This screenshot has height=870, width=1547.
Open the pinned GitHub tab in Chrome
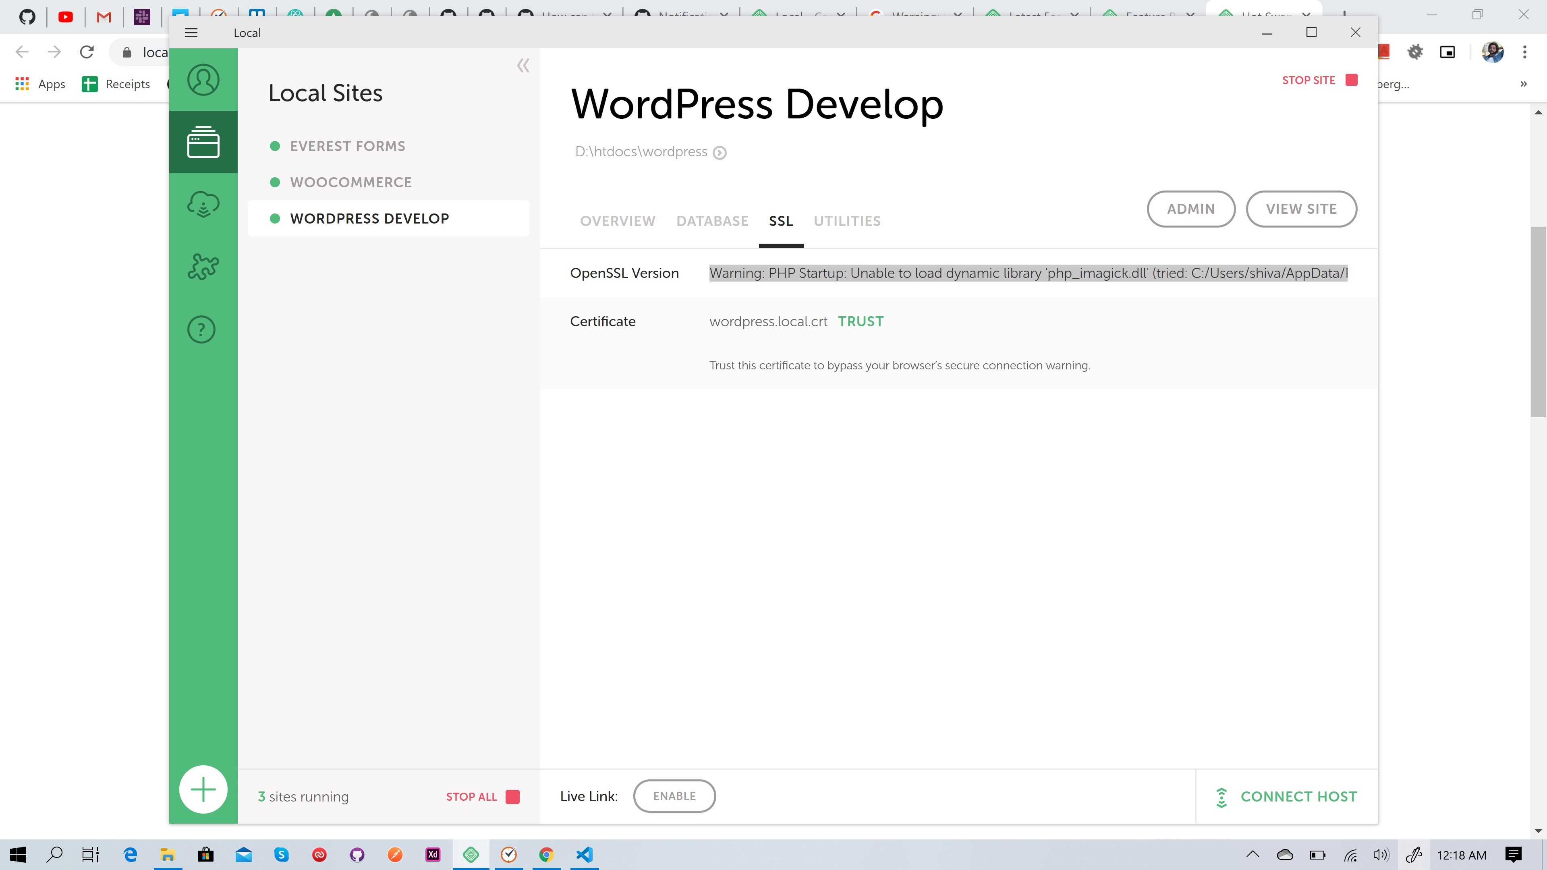[27, 16]
